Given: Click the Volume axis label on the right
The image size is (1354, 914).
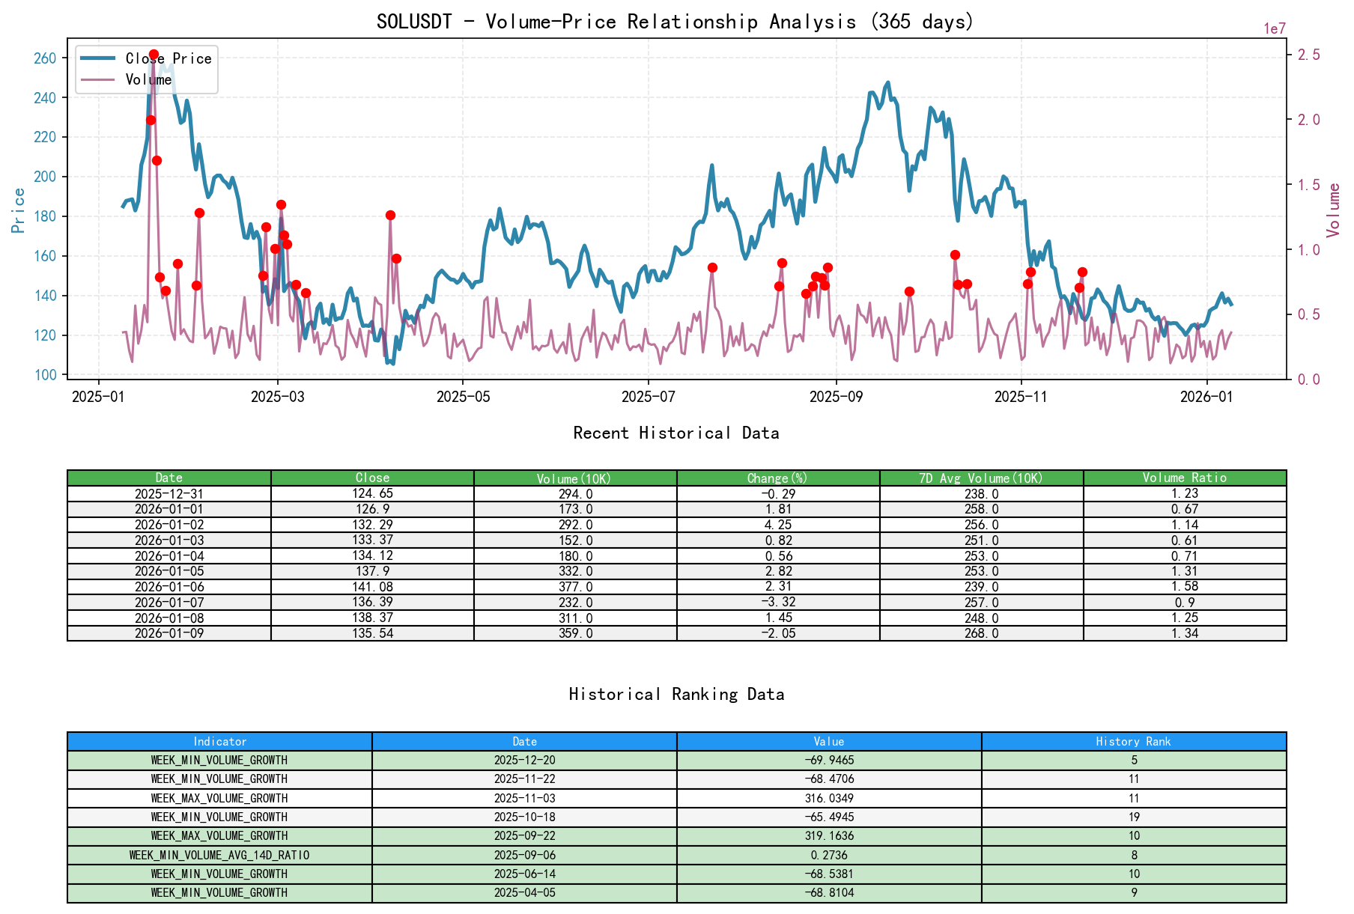Looking at the screenshot, I should coord(1332,210).
